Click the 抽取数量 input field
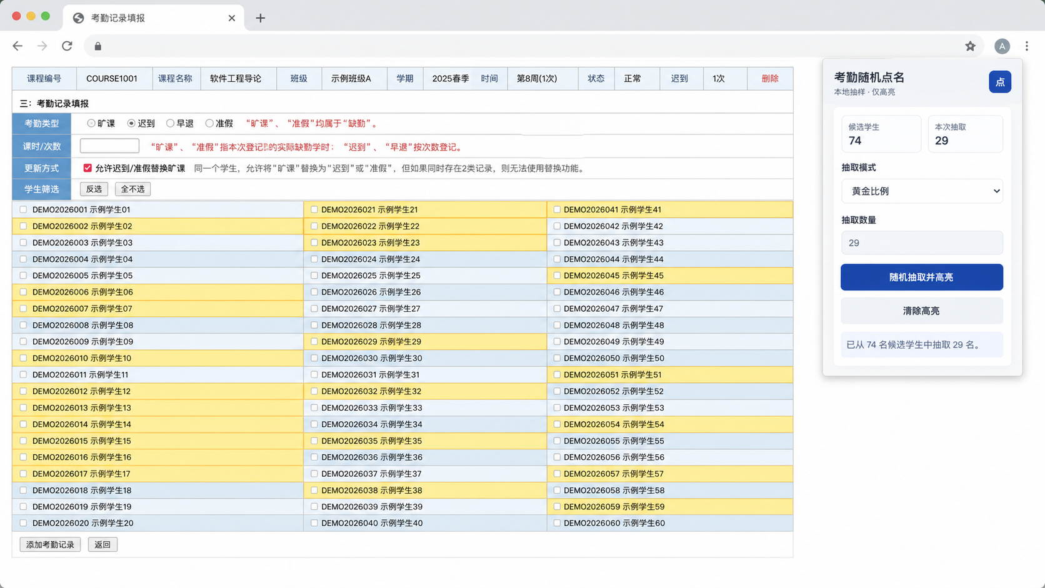Screen dimensions: 1045x588 (x=922, y=243)
